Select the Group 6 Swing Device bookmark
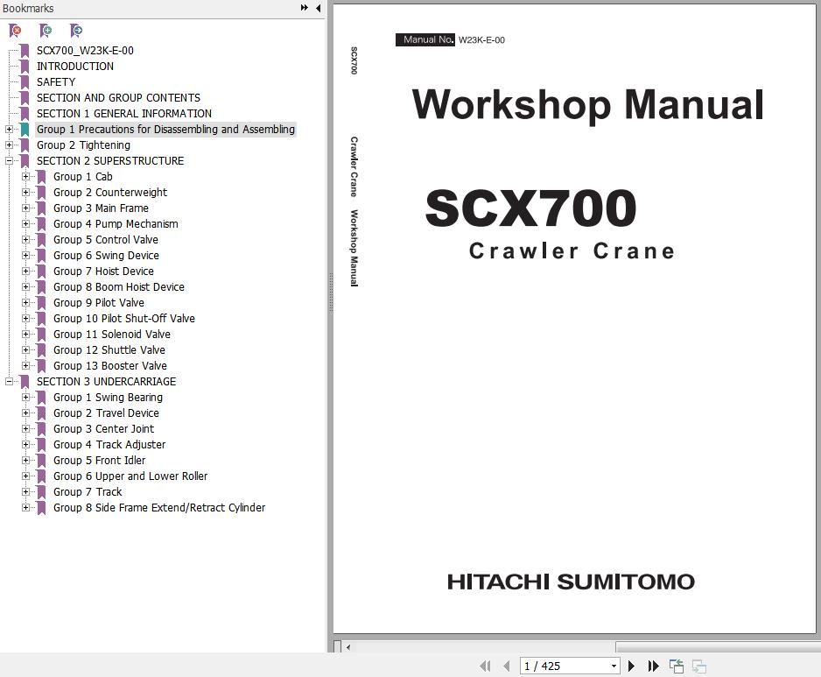 click(x=106, y=255)
